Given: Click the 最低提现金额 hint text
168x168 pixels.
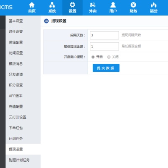Looking at the screenshot, I should pyautogui.click(x=131, y=46).
